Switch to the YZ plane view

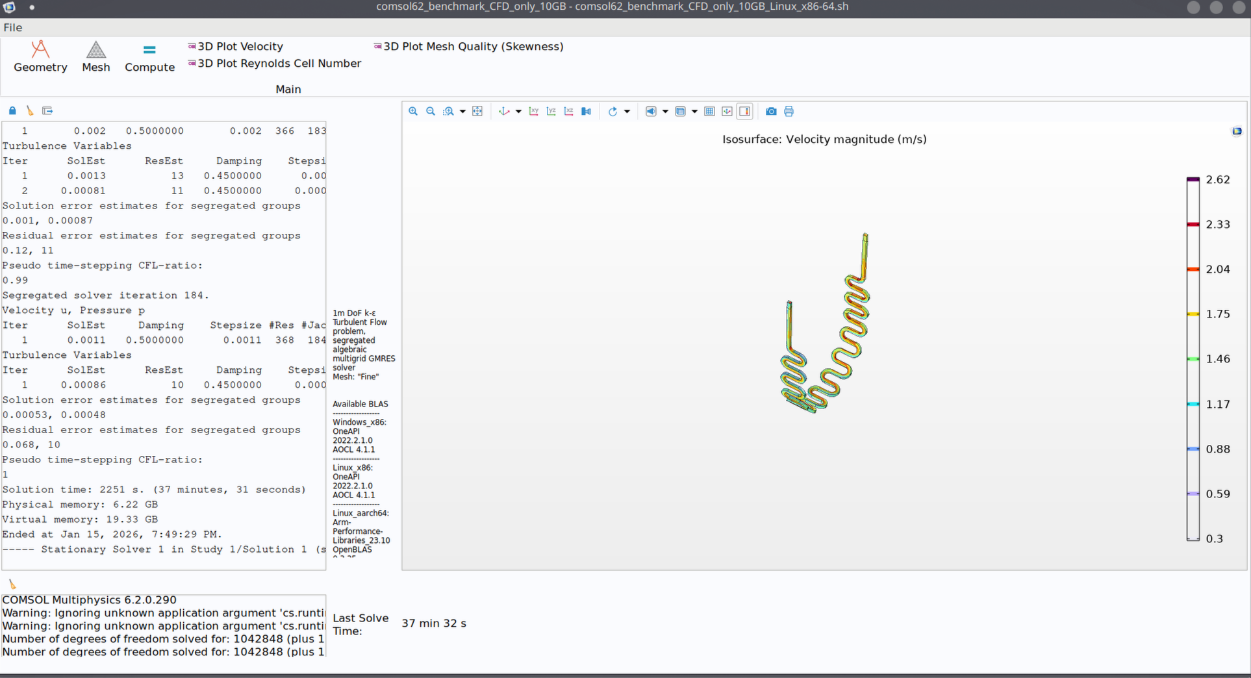[x=551, y=111]
